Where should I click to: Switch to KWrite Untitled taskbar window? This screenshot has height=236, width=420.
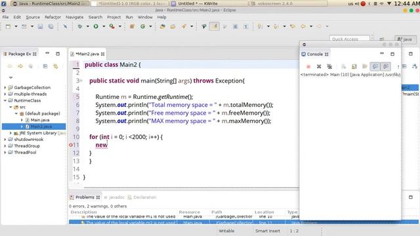pyautogui.click(x=209, y=3)
